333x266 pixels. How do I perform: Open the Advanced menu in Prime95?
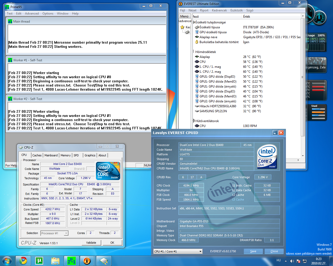tap(32, 14)
